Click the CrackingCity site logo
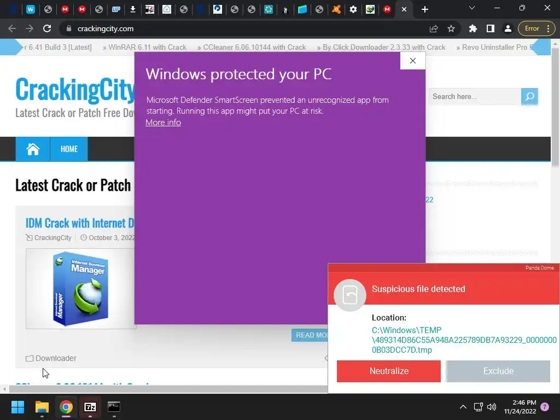 (75, 89)
